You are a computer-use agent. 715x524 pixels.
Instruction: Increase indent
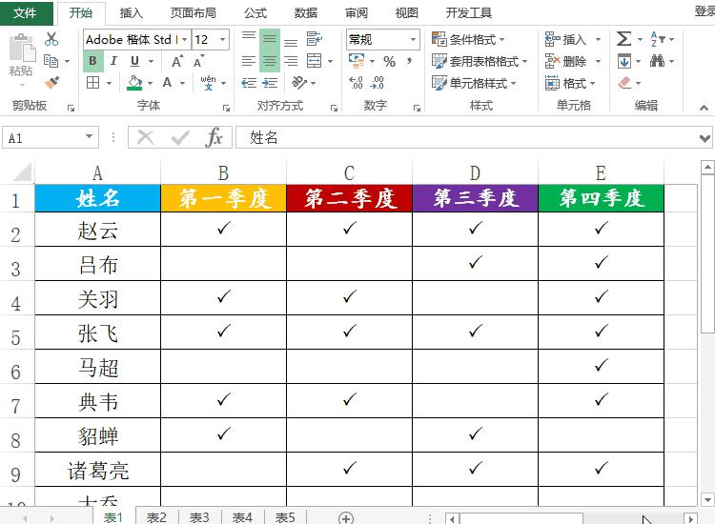tap(270, 83)
